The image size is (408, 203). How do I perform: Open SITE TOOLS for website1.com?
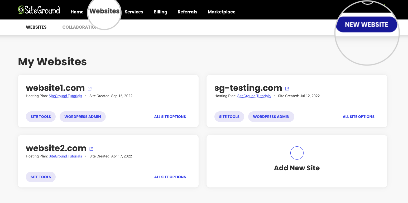tap(41, 117)
